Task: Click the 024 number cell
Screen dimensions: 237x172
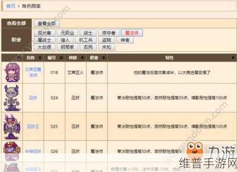Action: [54, 98]
